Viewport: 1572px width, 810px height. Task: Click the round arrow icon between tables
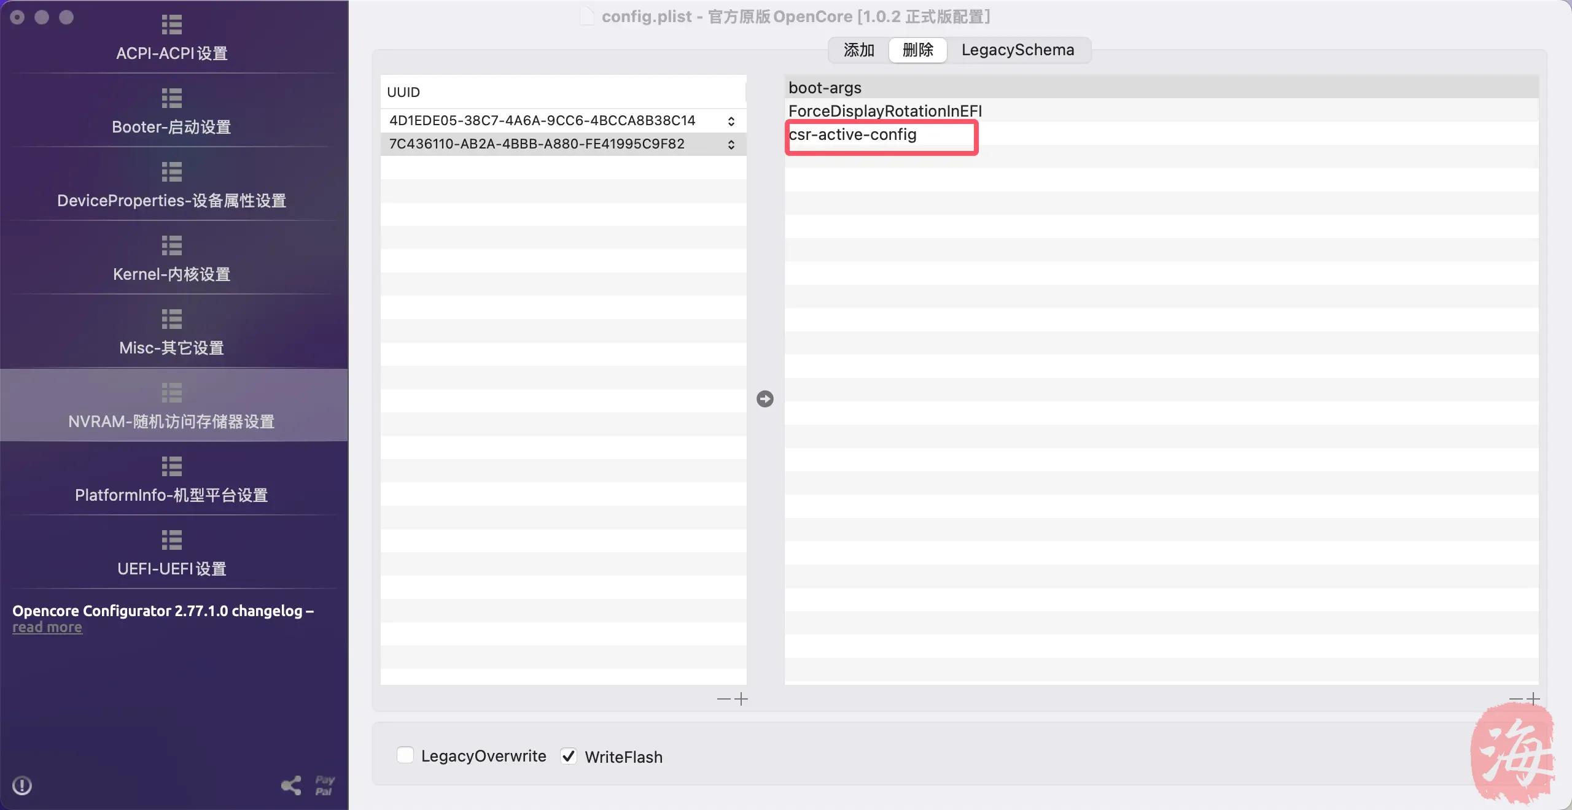coord(765,399)
